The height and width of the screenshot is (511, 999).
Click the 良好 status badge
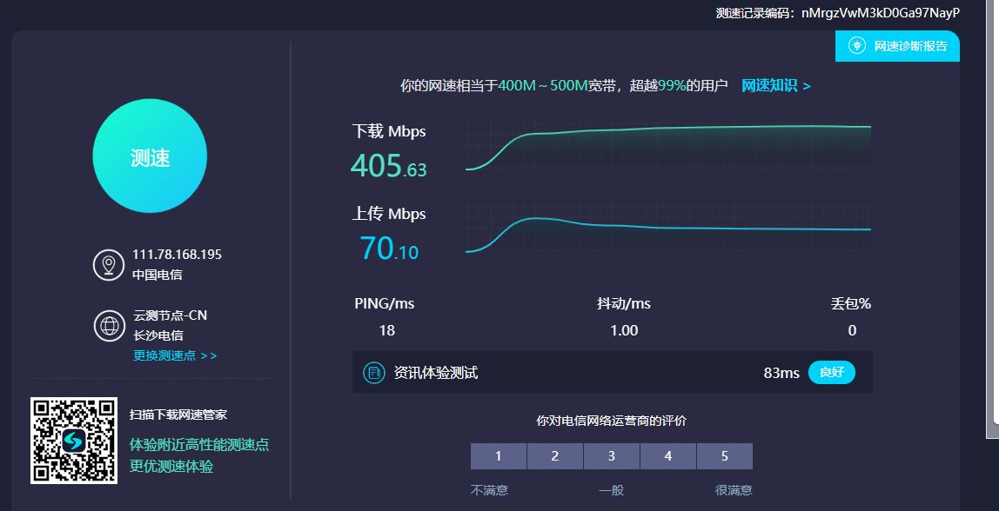(x=831, y=373)
